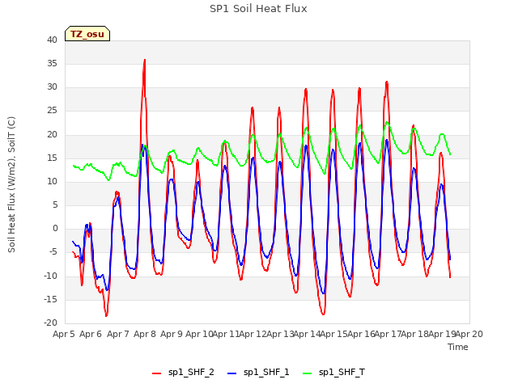
Task: Click the Apr 20 x-axis tick label
Action: (x=469, y=334)
